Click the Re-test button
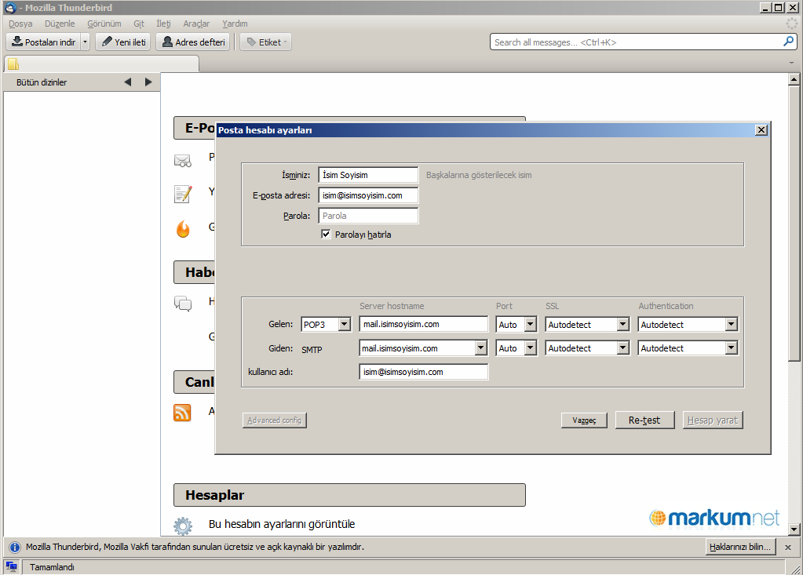This screenshot has height=575, width=803. click(644, 420)
